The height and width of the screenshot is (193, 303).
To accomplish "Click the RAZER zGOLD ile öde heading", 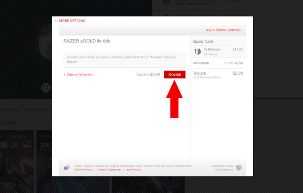I will (x=87, y=41).
